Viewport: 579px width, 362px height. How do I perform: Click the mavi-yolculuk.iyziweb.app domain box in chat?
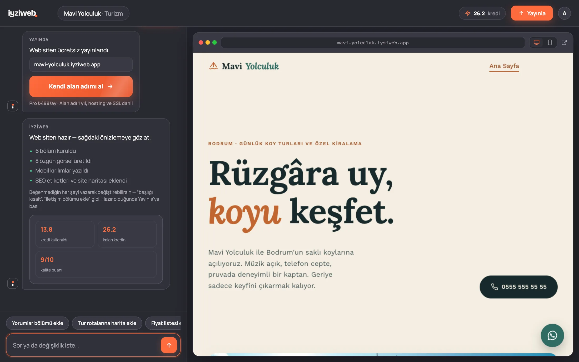pos(81,65)
